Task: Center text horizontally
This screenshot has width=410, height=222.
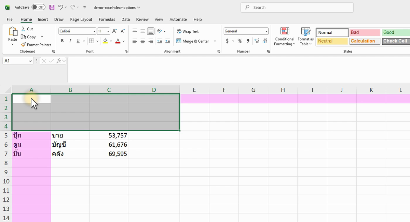Action: coord(143,41)
